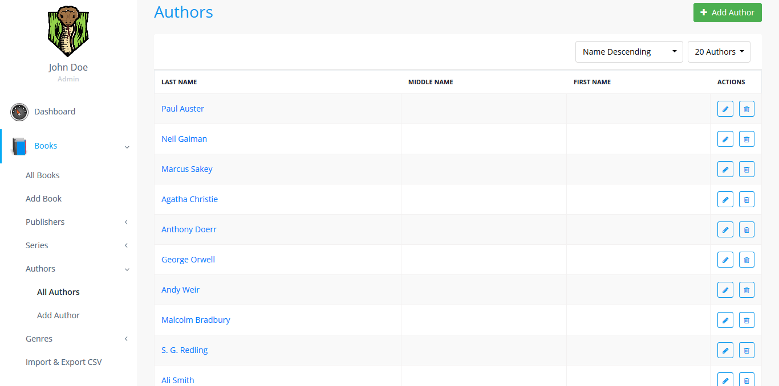Screen dimensions: 779x386
Task: Delete Andy Weir using the trash icon
Action: [x=746, y=290]
